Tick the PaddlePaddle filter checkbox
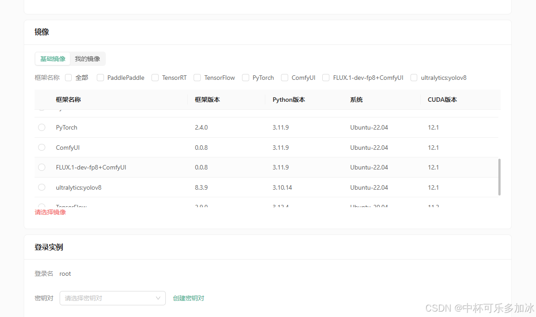 pyautogui.click(x=100, y=78)
